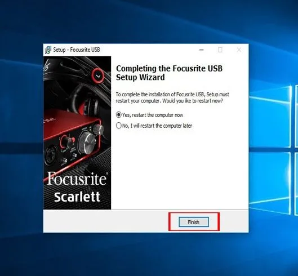Click 'Completing the Focusrite USB Setup Wizard' heading
Screen dimensions: 298x276
[x=169, y=73]
